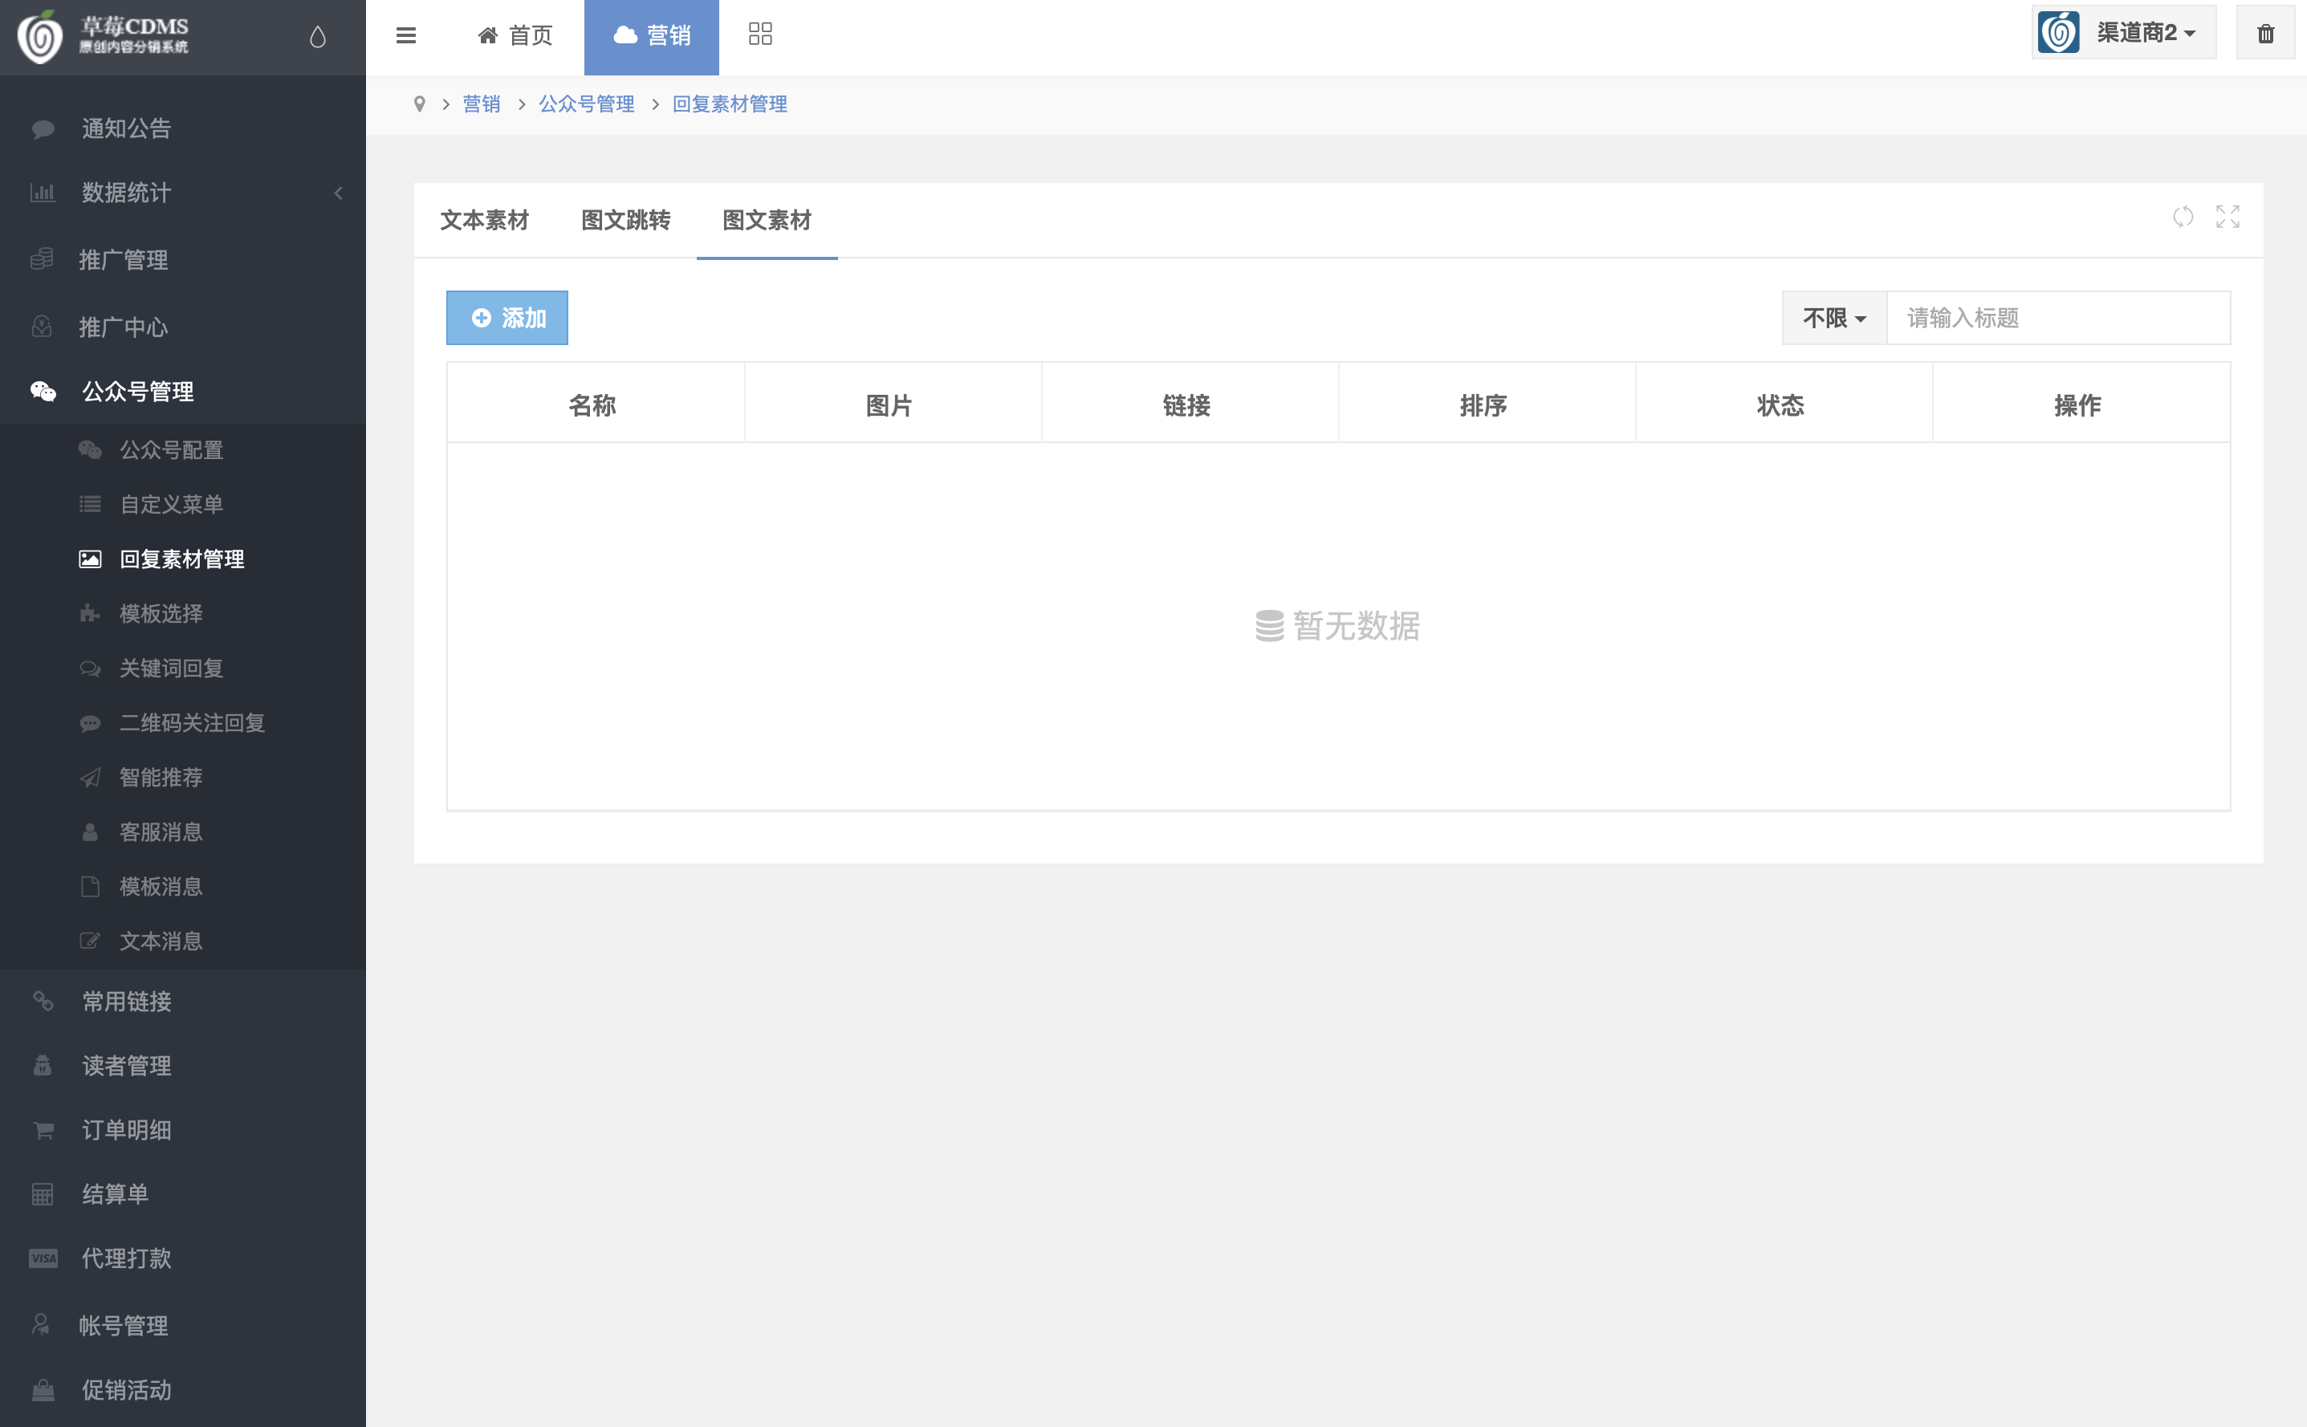Click the 暂无数据 empty-state text

click(1357, 626)
